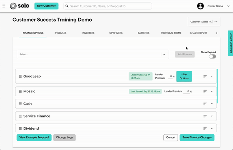Click GoodLeap Last Synced Aug 14 badge
This screenshot has height=150, width=233.
(141, 76)
